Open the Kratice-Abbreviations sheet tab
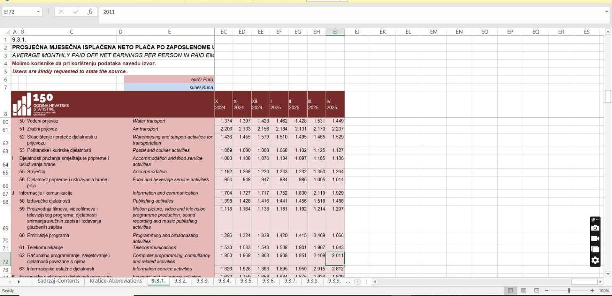This screenshot has height=296, width=612. point(116,281)
